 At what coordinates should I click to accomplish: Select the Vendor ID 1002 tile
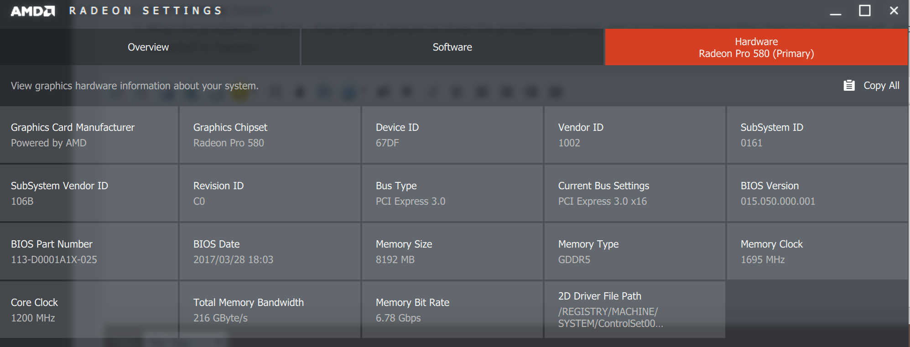pos(634,135)
